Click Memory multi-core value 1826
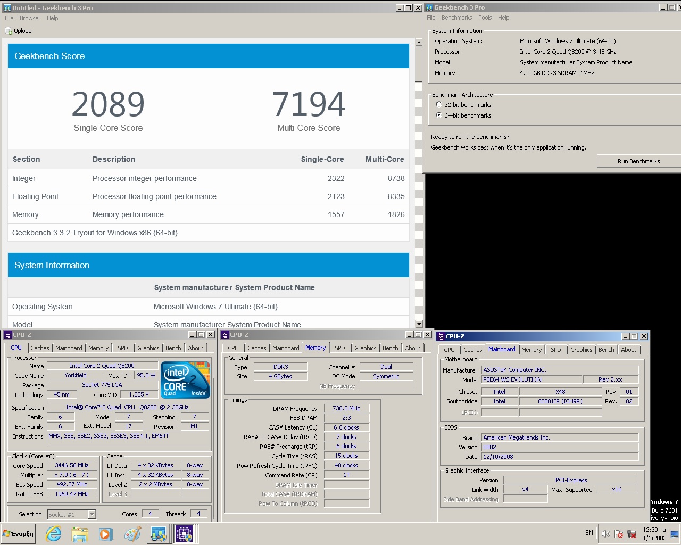This screenshot has height=545, width=681. click(396, 214)
